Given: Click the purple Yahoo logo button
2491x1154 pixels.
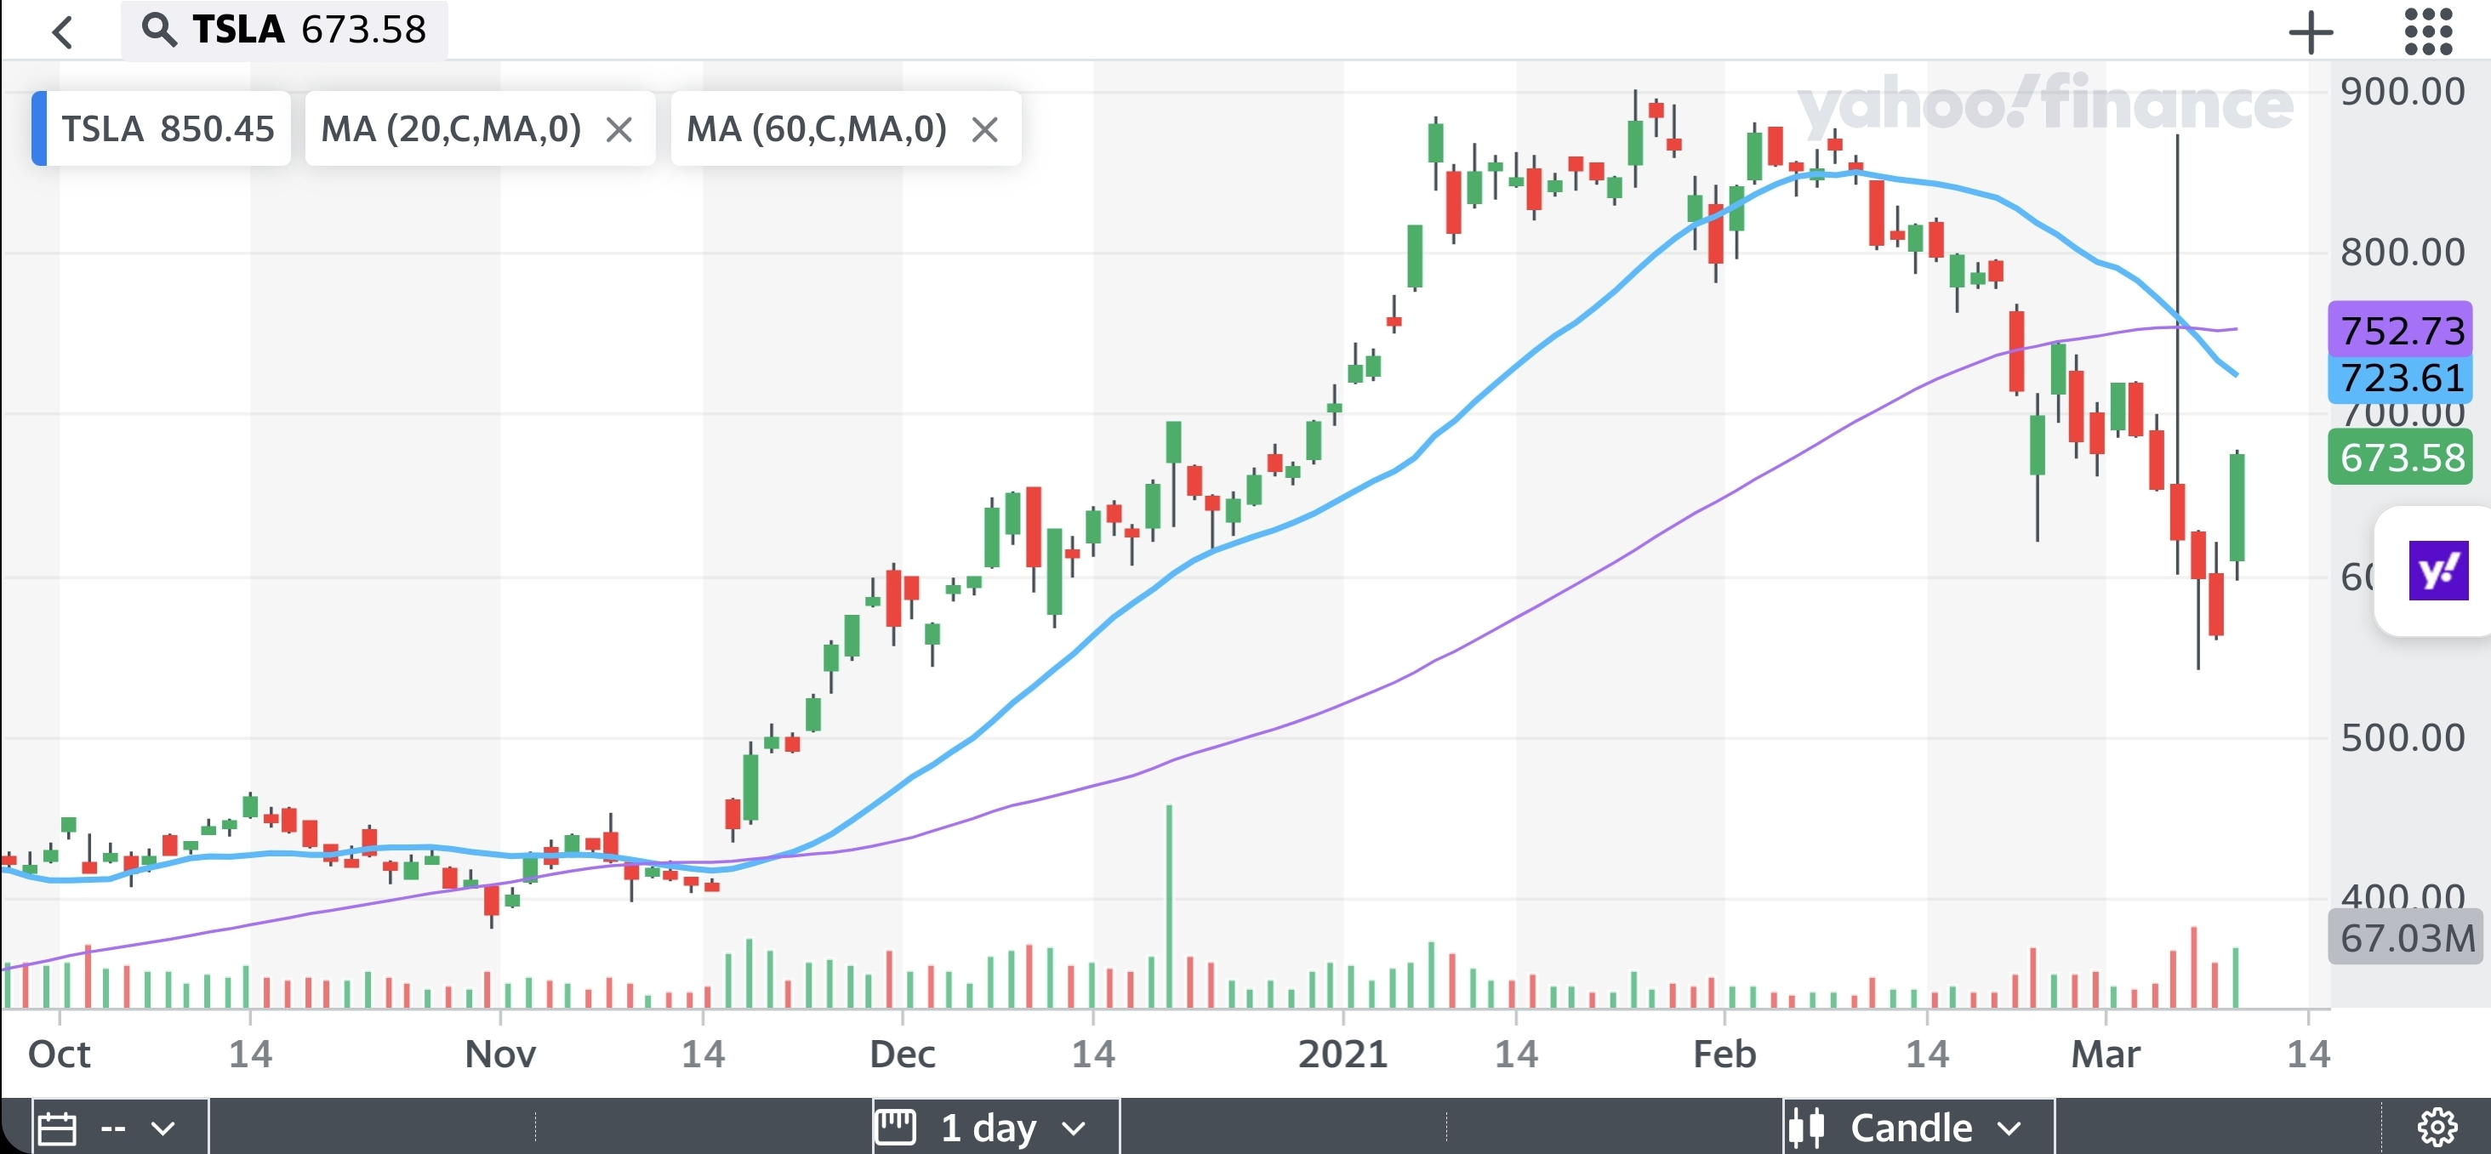Looking at the screenshot, I should (2437, 571).
